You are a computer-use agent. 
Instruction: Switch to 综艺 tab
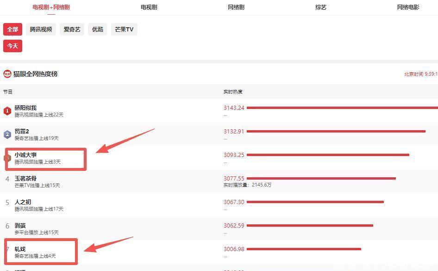[x=321, y=7]
